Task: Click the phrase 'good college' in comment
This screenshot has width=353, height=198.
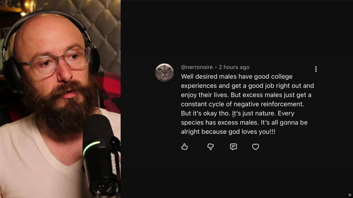Action: pos(273,76)
